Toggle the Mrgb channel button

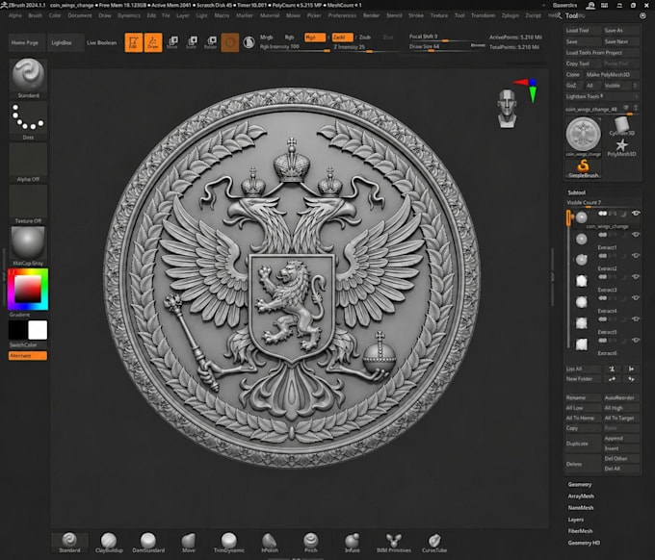coord(267,38)
